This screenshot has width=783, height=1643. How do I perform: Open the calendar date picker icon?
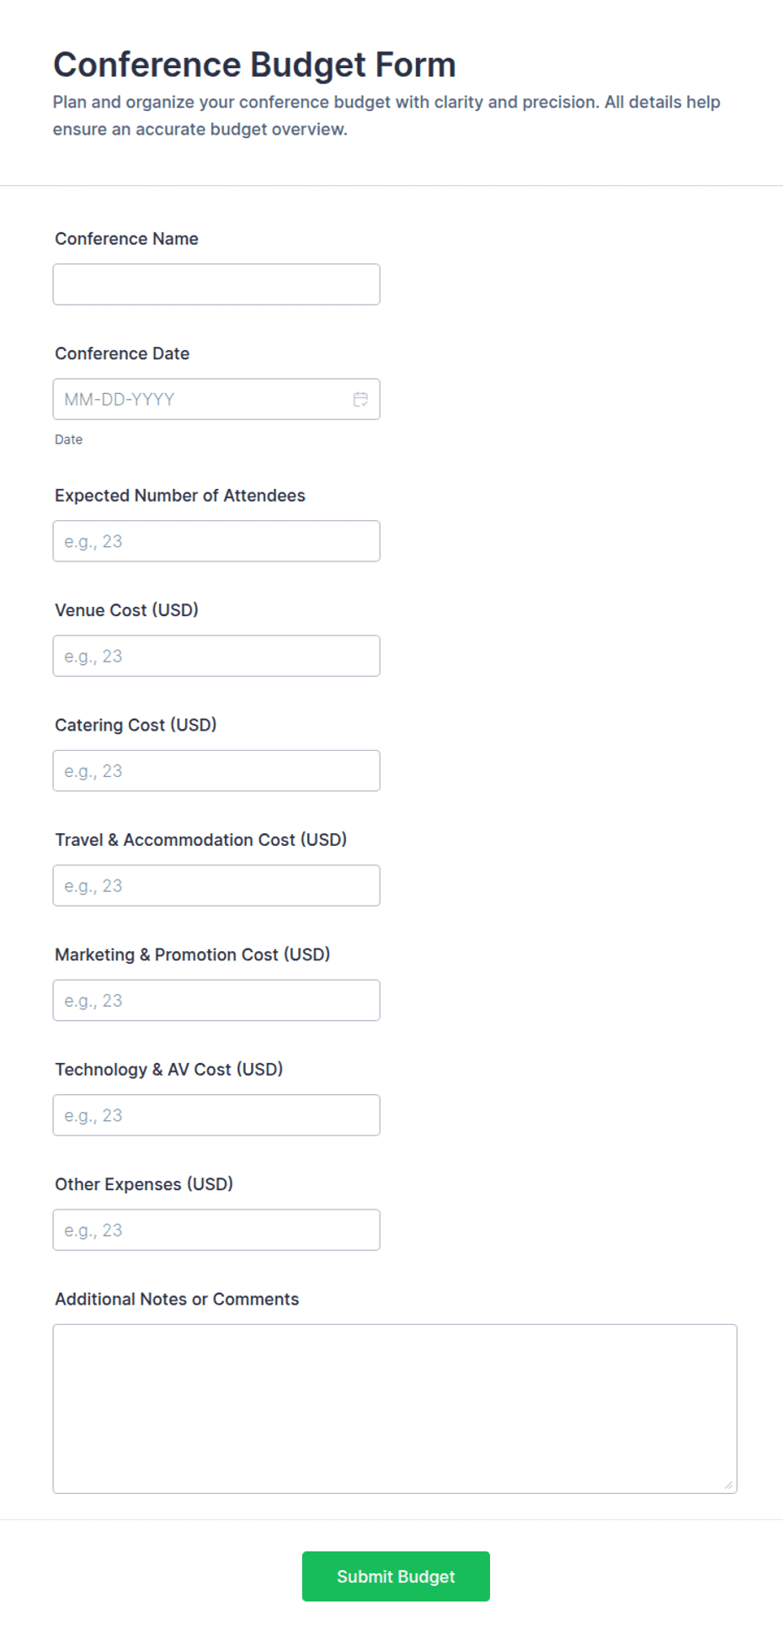pos(360,399)
